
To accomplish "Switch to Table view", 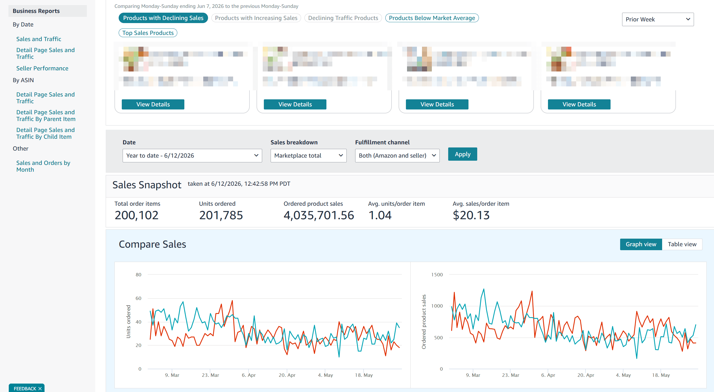I will (682, 244).
